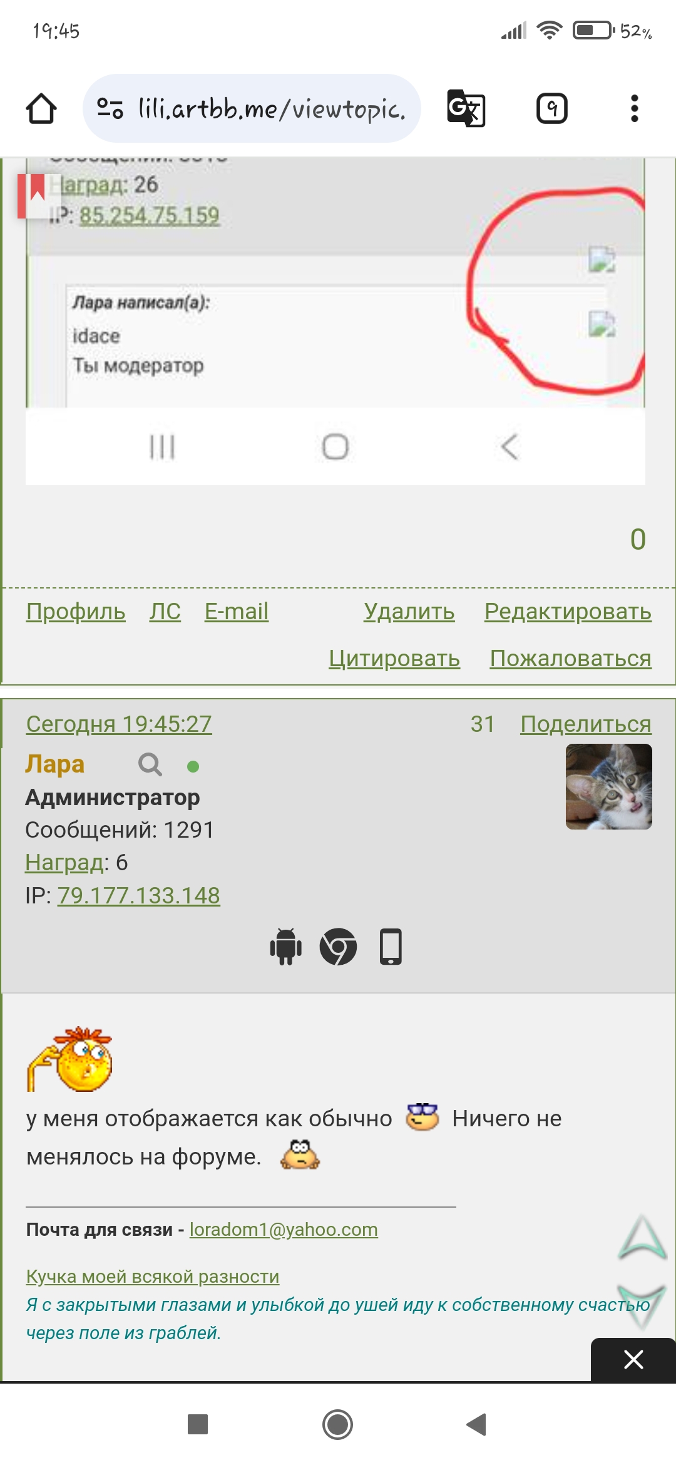Image resolution: width=676 pixels, height=1465 pixels.
Task: Click Удалить to delete the post
Action: [409, 611]
